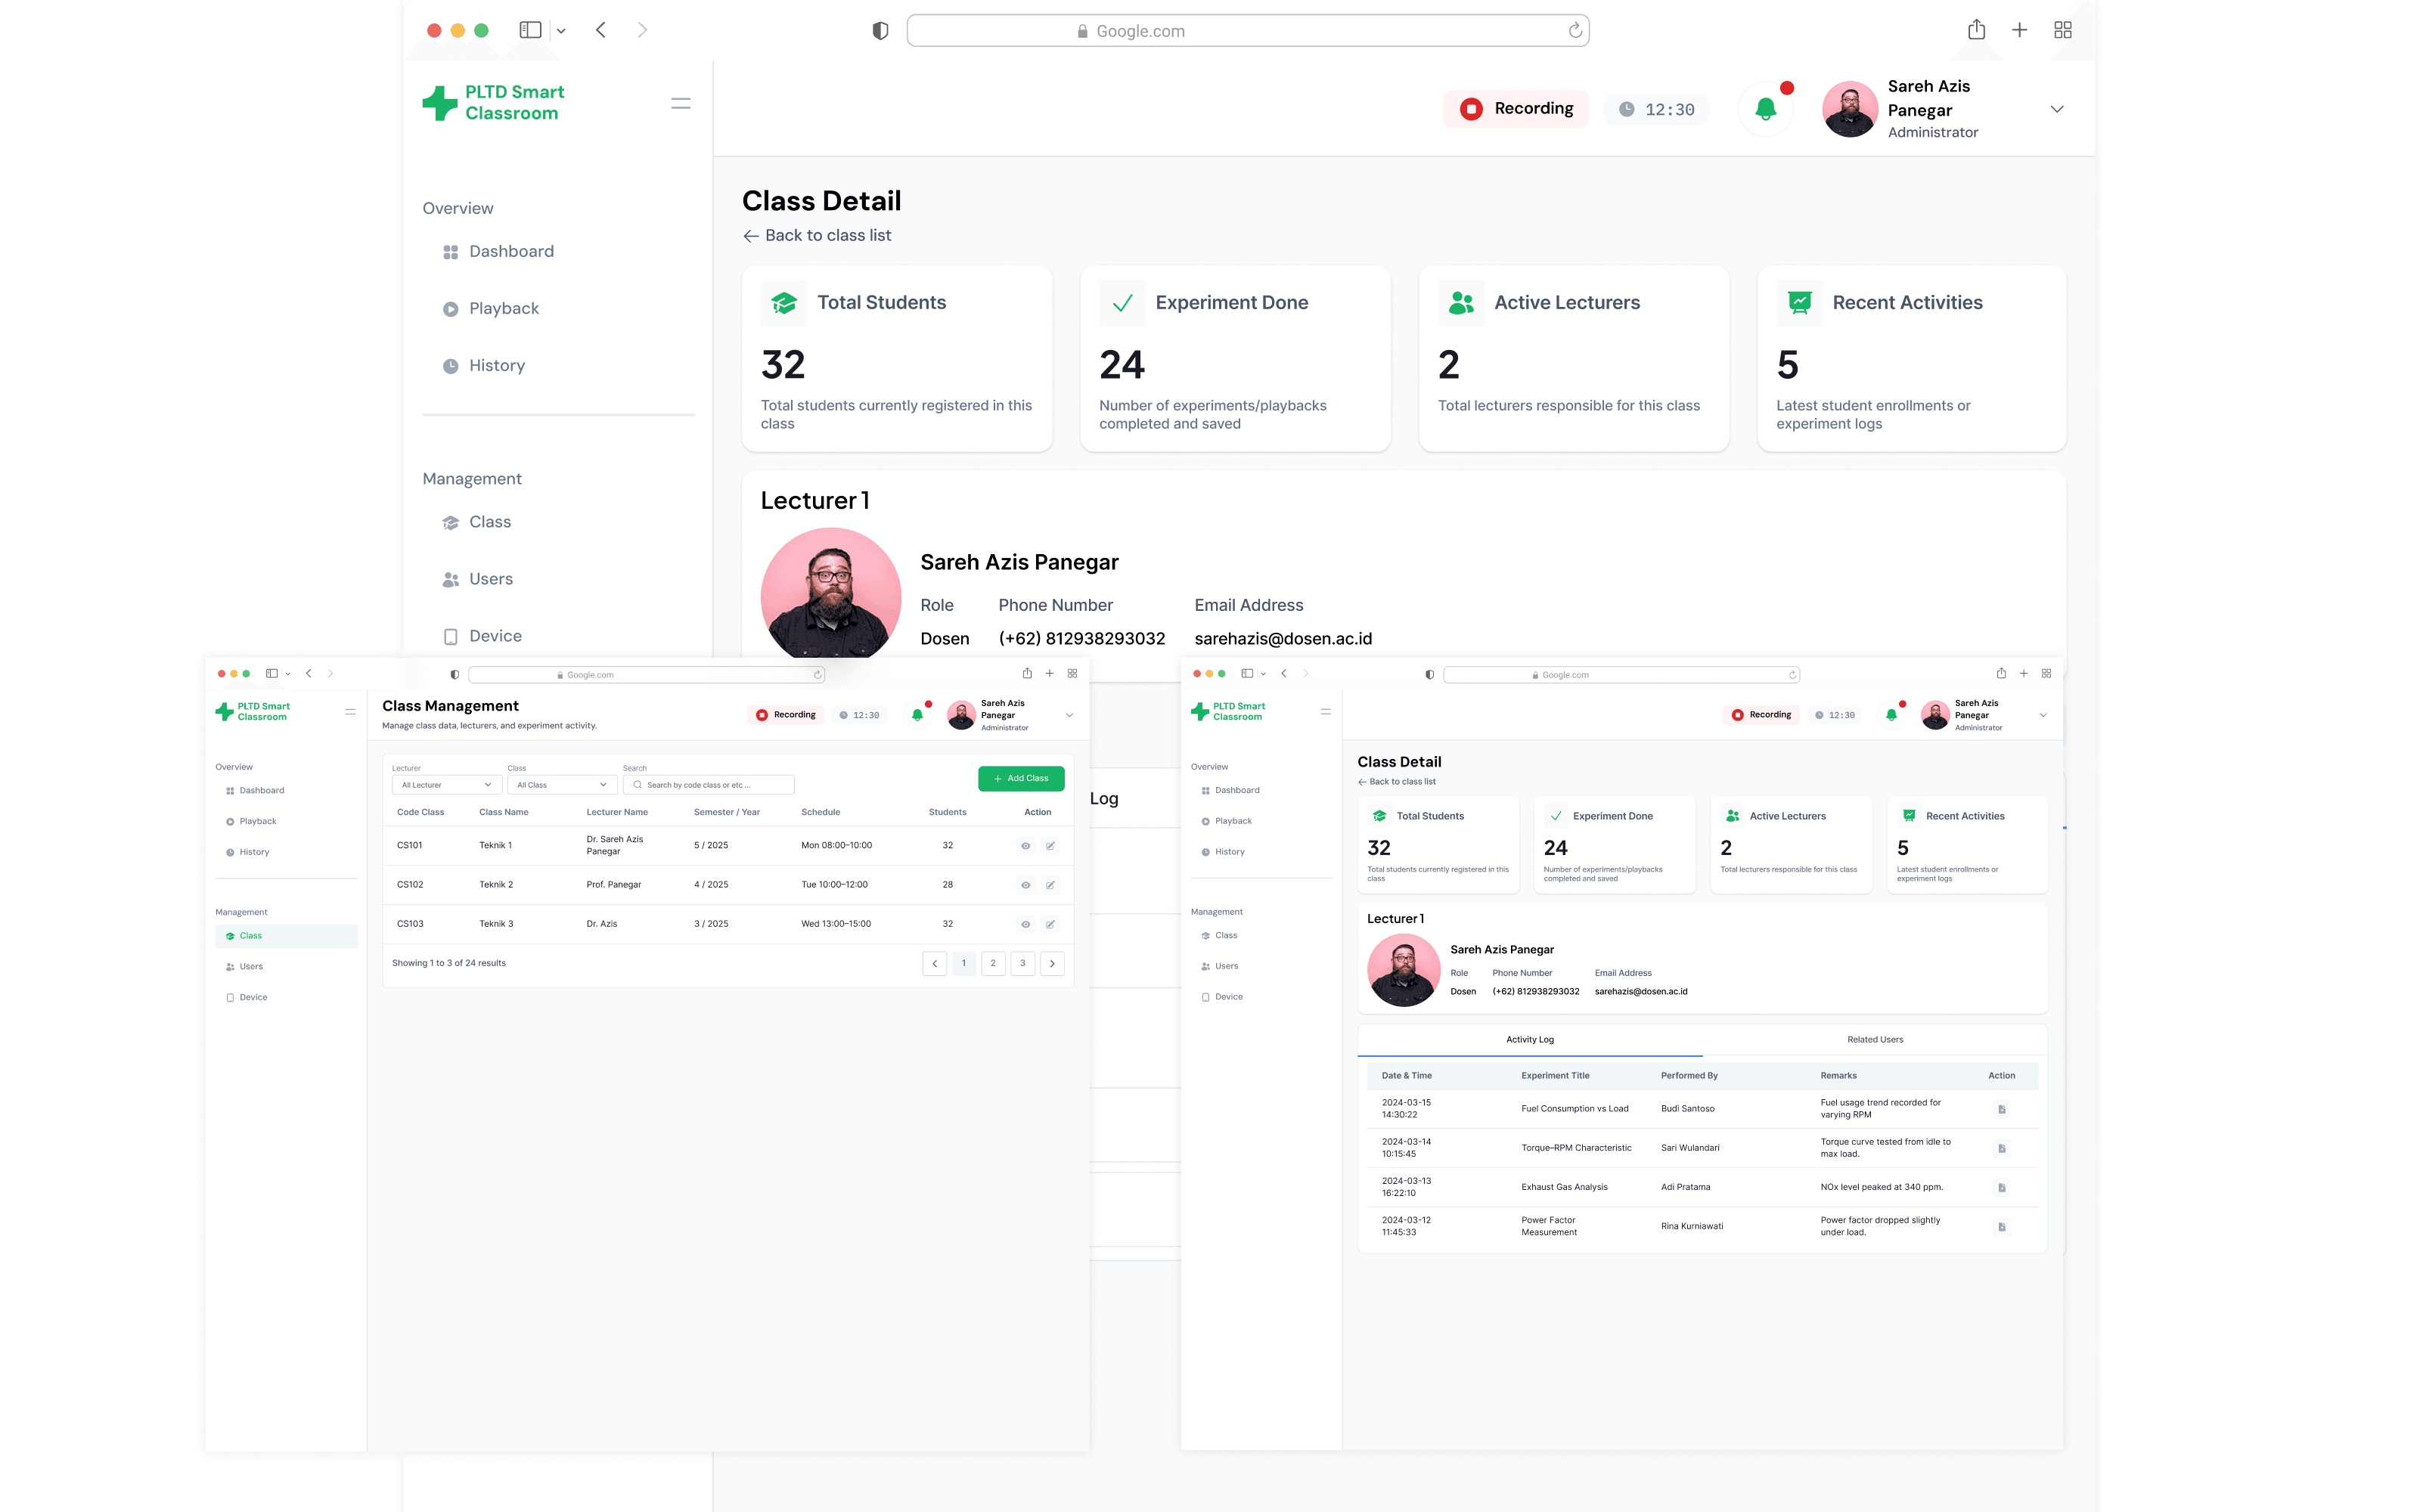Click next page arrow in Class Management pagination
The height and width of the screenshot is (1512, 2420).
1052,963
